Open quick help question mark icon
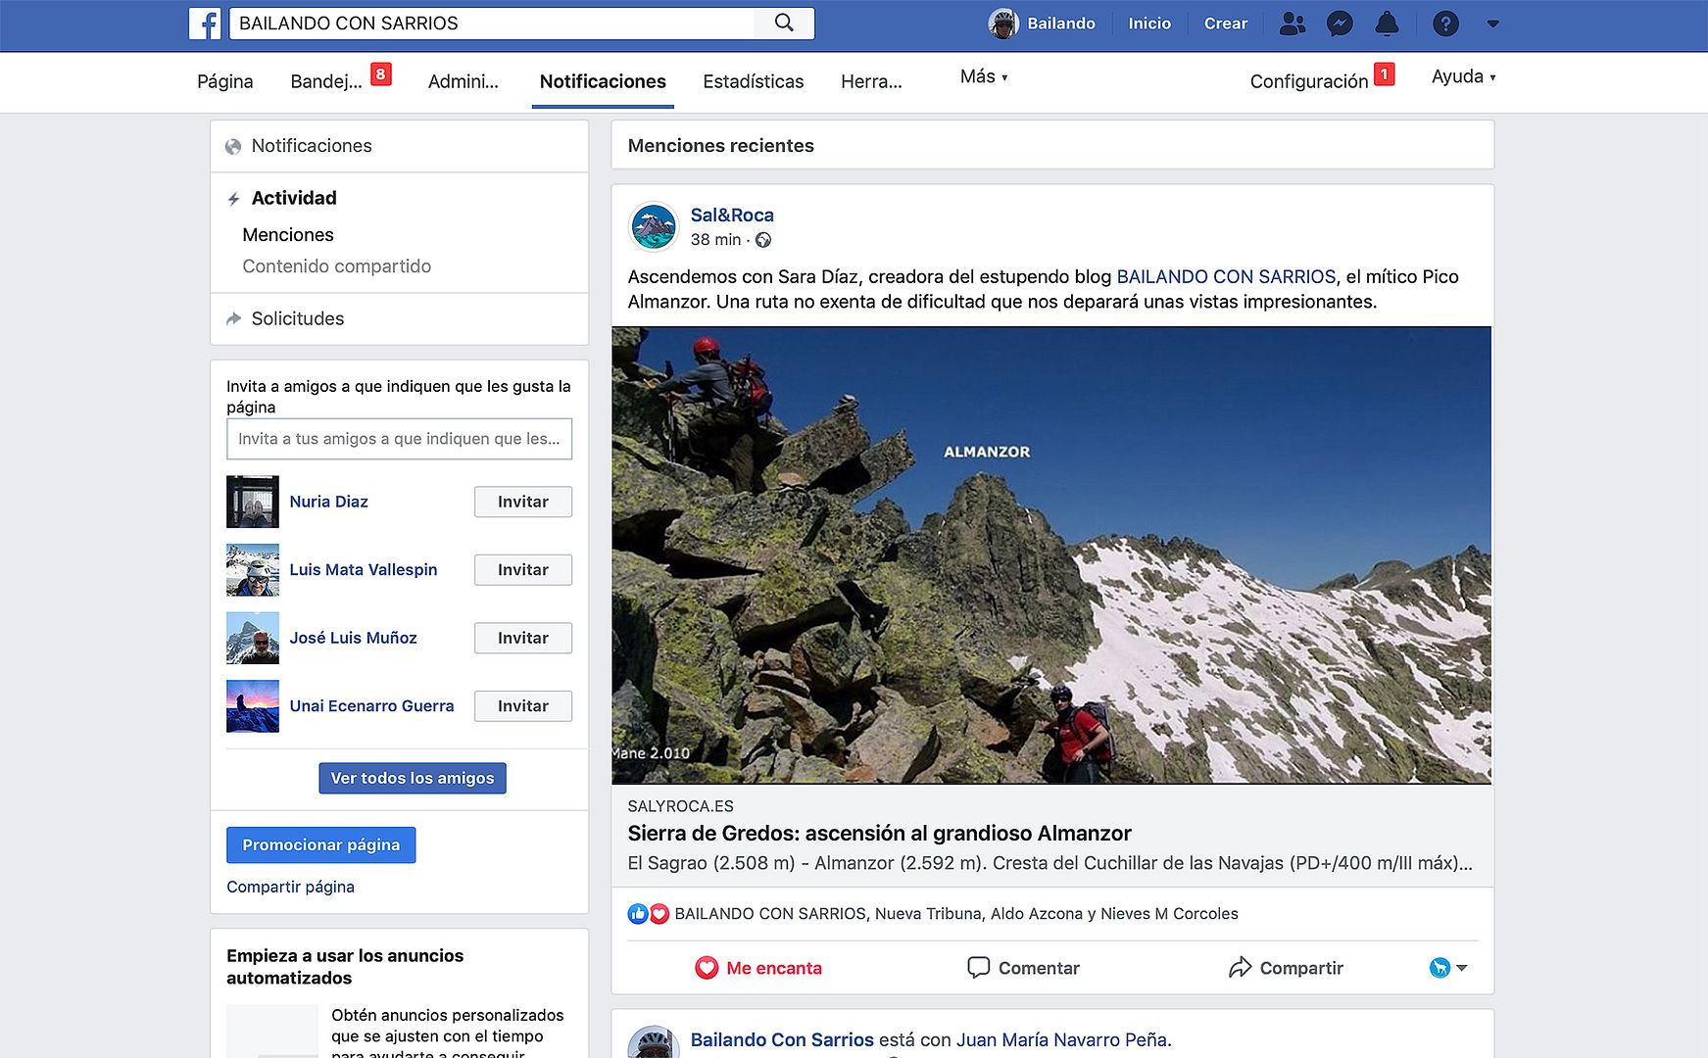1708x1058 pixels. point(1445,24)
